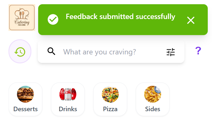Click the Catering food & drink logo

[22, 17]
